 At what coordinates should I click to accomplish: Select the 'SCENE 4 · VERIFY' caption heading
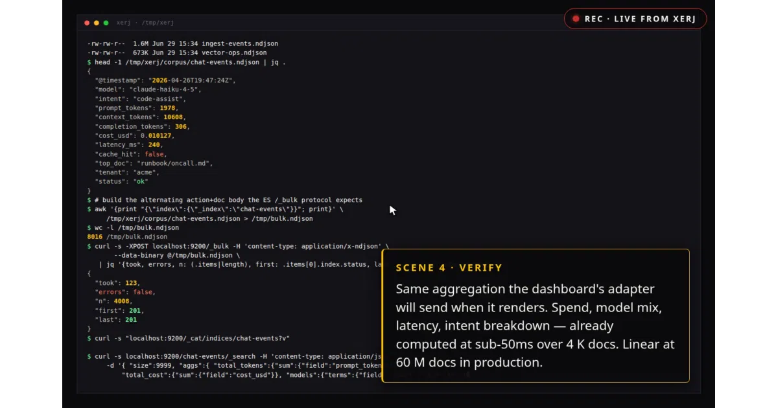click(x=449, y=267)
